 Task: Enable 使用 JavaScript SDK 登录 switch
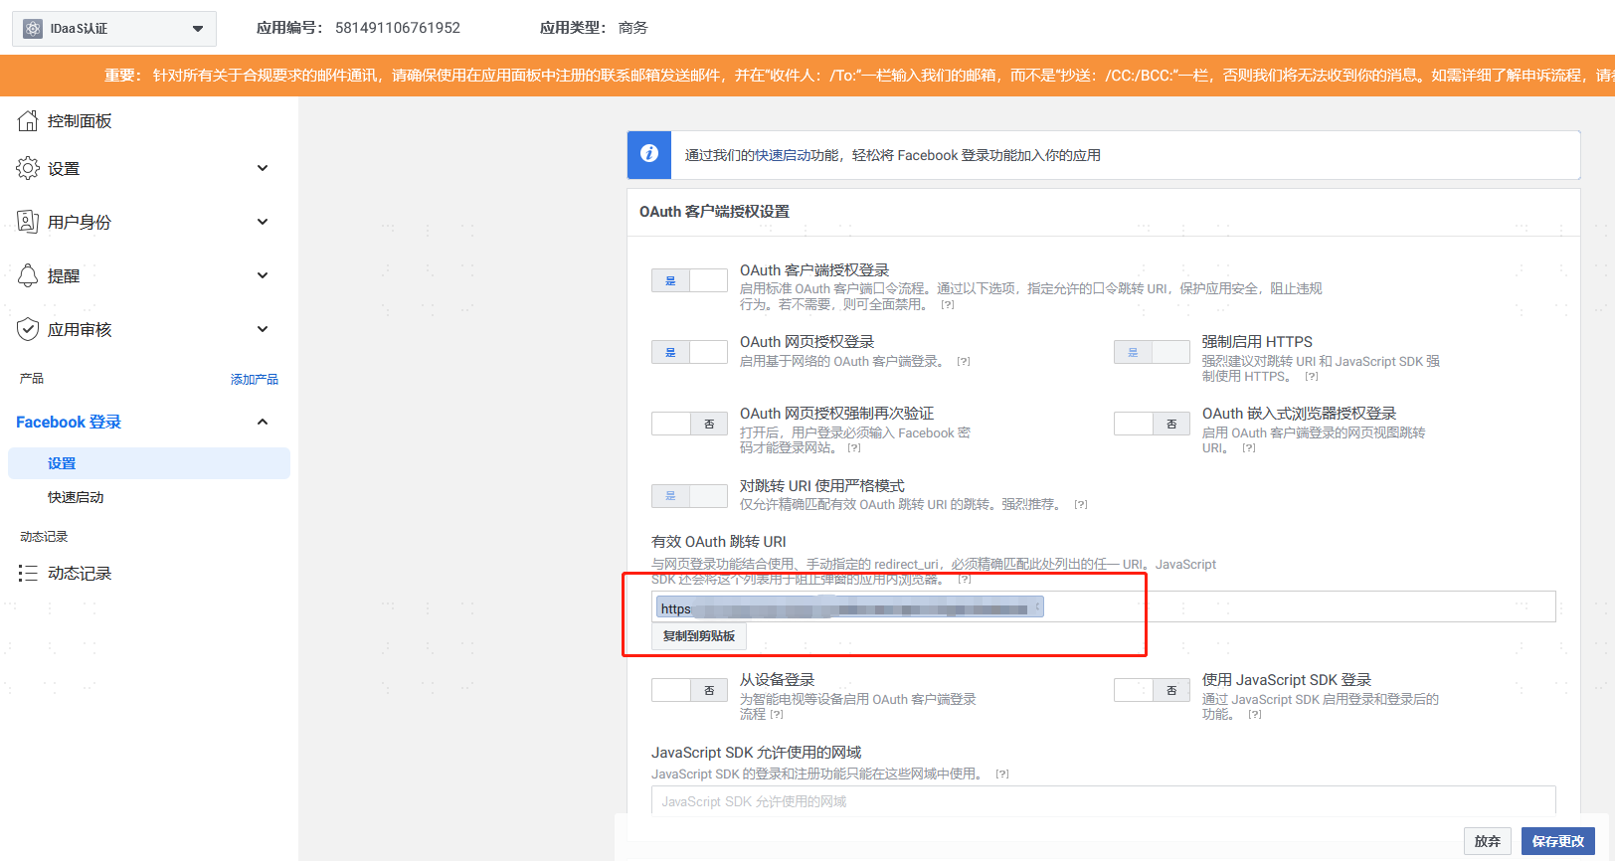pyautogui.click(x=1152, y=690)
